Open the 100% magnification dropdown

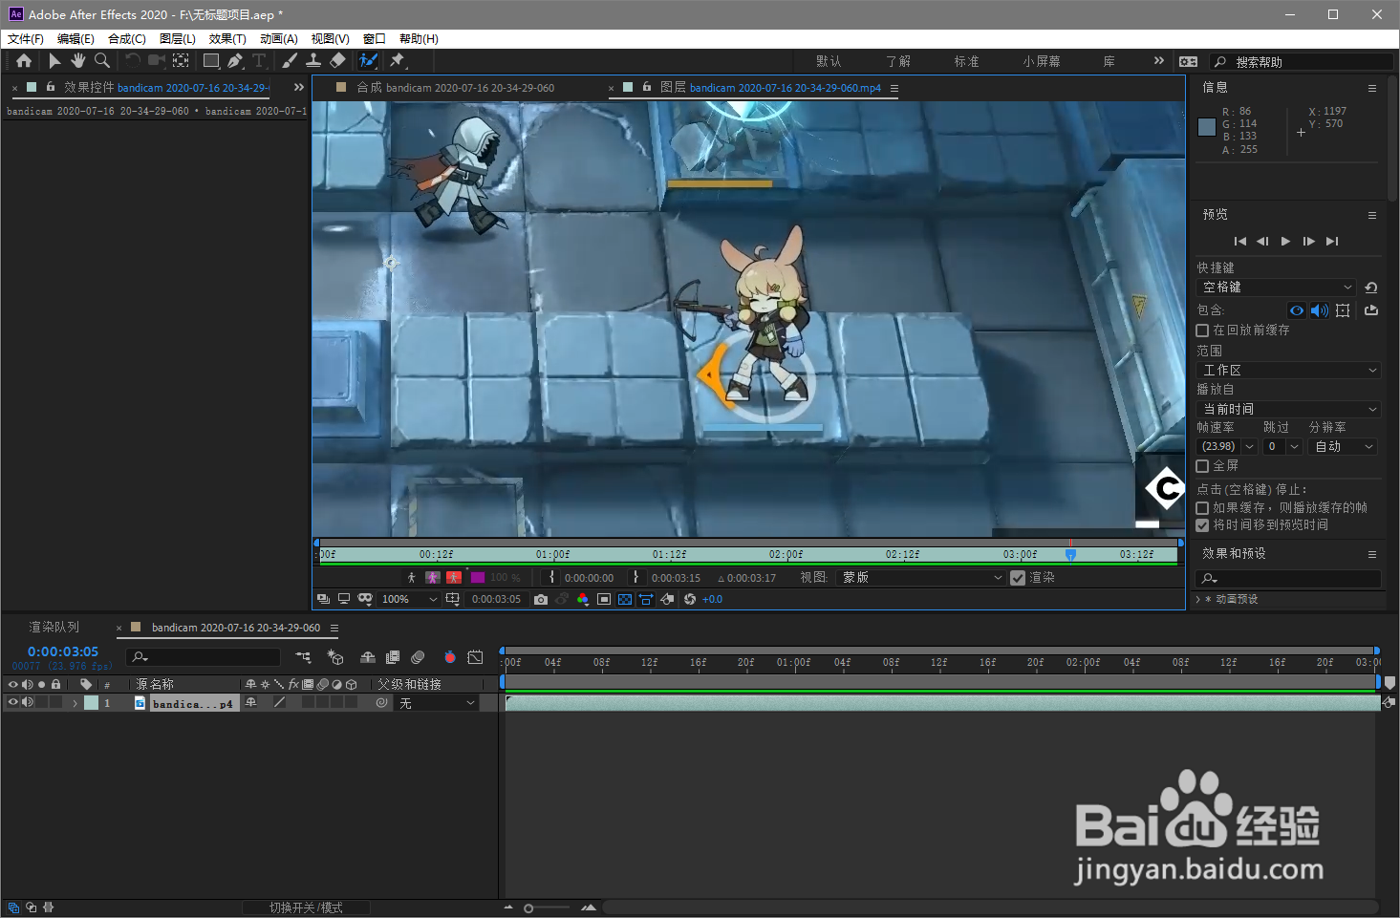click(x=409, y=599)
